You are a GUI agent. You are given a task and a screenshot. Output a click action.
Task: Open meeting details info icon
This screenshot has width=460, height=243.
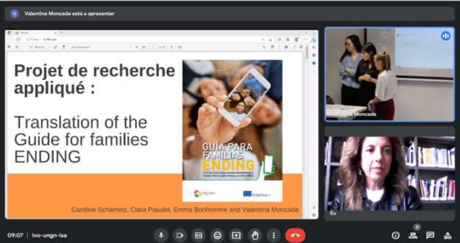pos(395,235)
